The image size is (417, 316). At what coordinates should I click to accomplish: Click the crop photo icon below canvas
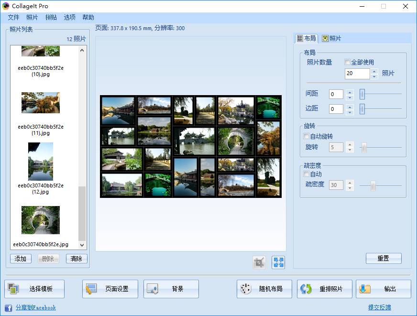259,262
